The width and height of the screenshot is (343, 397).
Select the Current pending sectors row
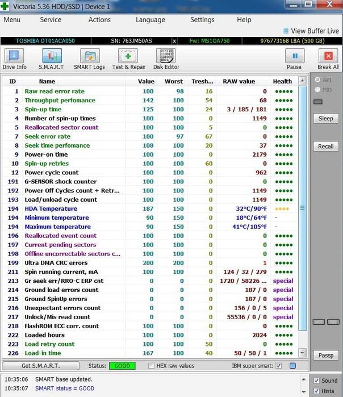point(150,245)
